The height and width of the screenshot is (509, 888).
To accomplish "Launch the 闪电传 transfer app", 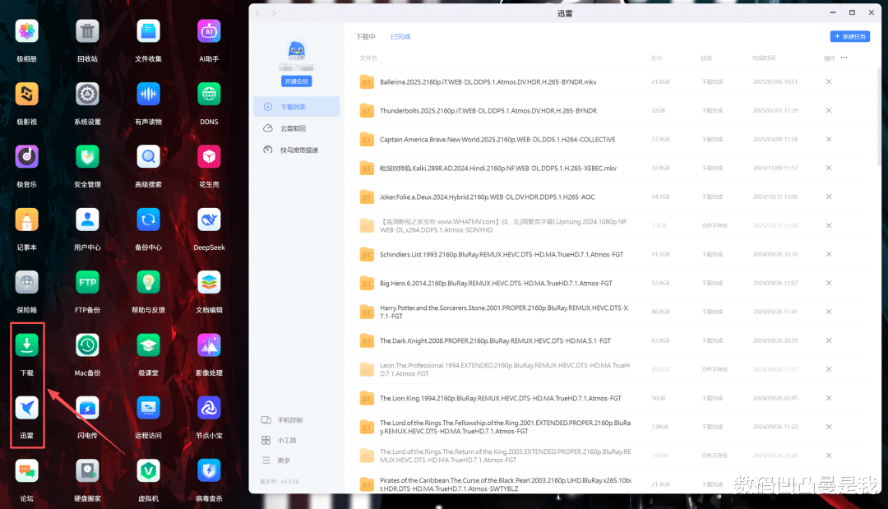I will pyautogui.click(x=87, y=408).
